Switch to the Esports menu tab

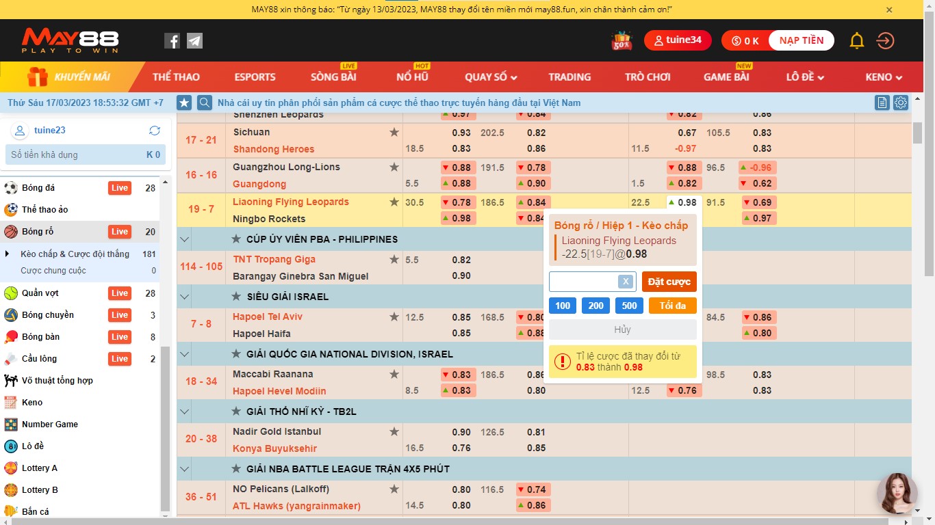[255, 77]
